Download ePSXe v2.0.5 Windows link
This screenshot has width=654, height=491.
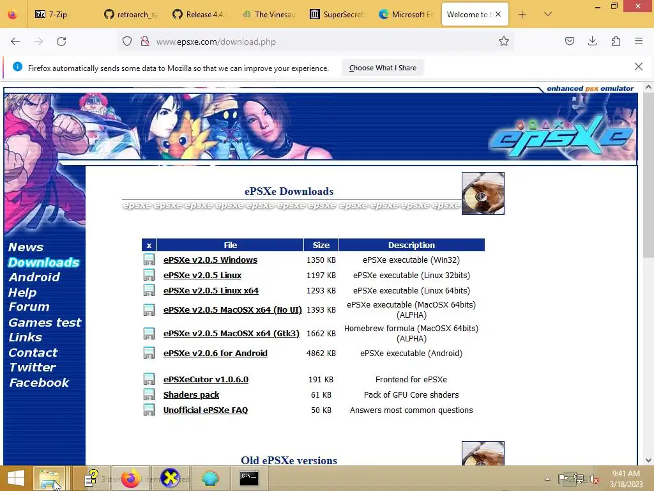click(x=210, y=260)
